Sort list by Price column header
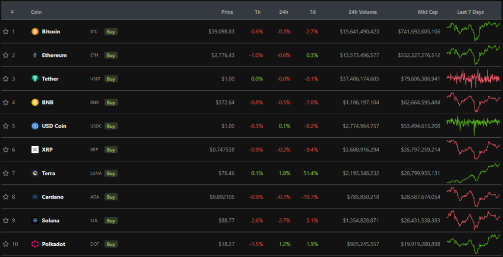 [227, 12]
